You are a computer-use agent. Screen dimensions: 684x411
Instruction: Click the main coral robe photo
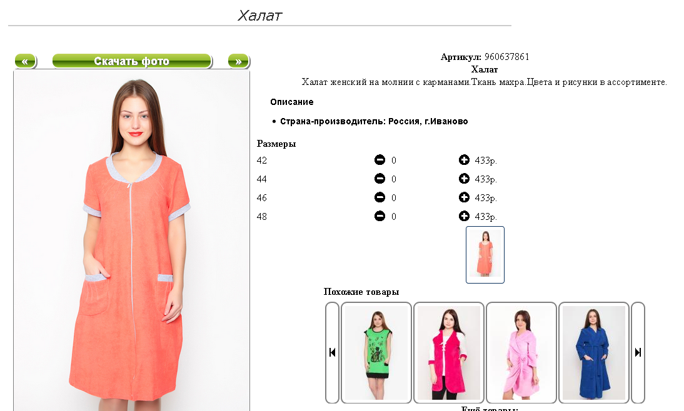point(132,240)
